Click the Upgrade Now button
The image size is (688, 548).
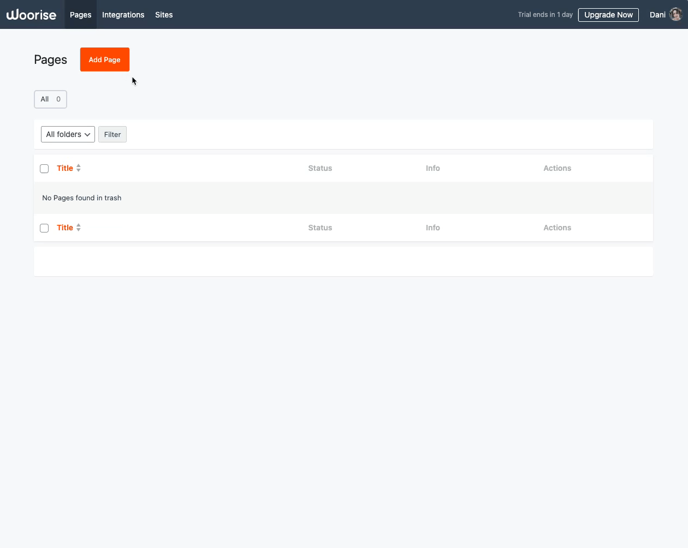click(x=608, y=15)
